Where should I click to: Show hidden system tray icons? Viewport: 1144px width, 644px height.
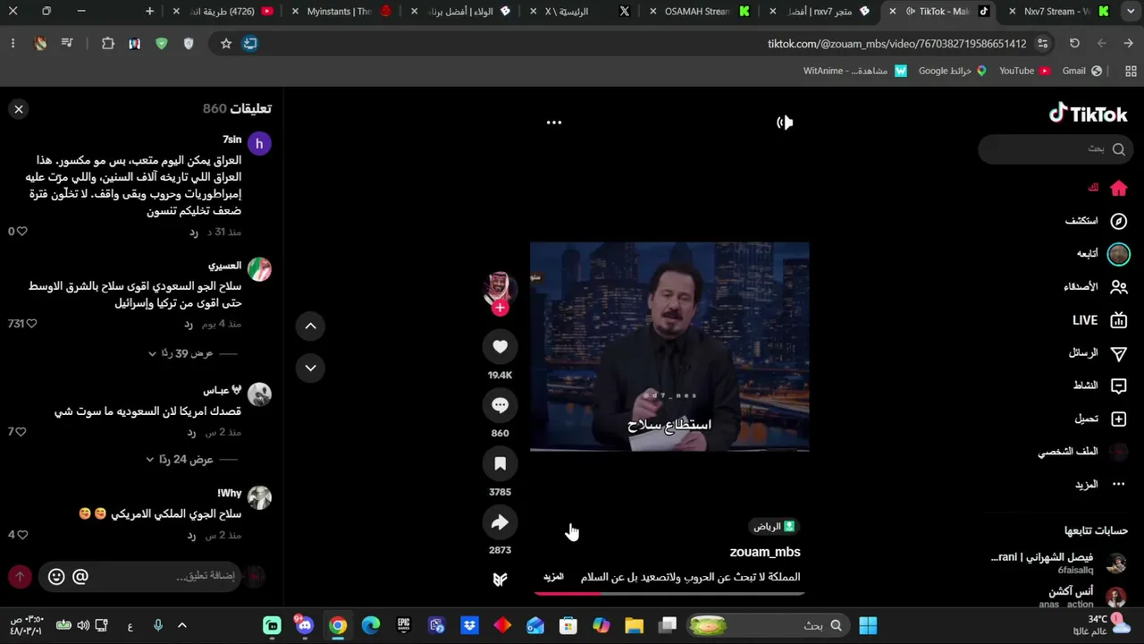tap(182, 625)
